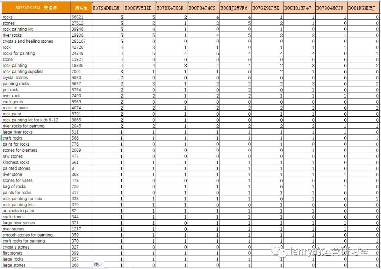The height and width of the screenshot is (269, 381).
Task: Select the 'bag of rocks' cell
Action: pos(36,187)
